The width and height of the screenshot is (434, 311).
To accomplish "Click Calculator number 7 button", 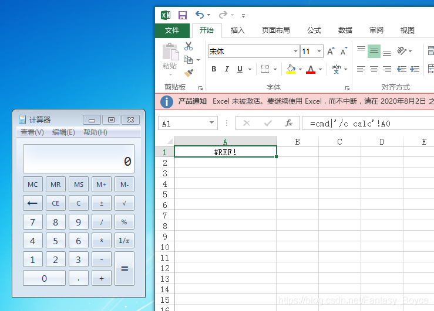I will (x=33, y=222).
